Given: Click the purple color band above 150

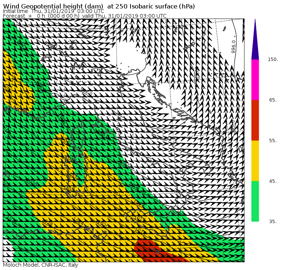Looking at the screenshot, I should pyautogui.click(x=255, y=42).
